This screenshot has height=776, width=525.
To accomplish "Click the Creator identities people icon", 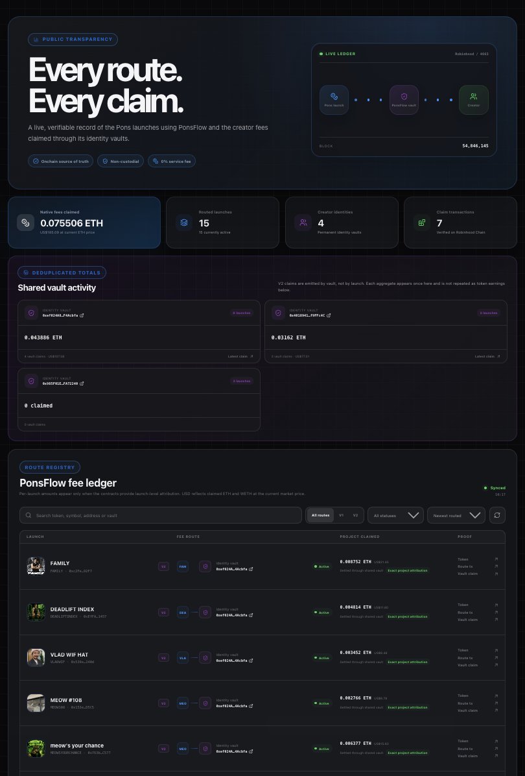I will pos(303,223).
